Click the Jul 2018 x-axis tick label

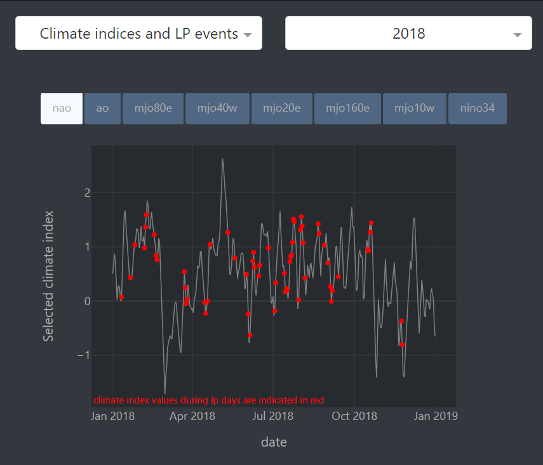(x=272, y=416)
